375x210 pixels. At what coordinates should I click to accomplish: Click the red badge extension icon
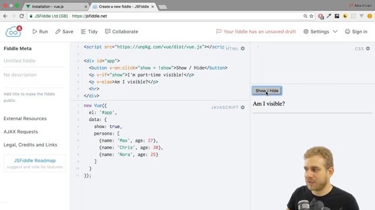[x=321, y=16]
